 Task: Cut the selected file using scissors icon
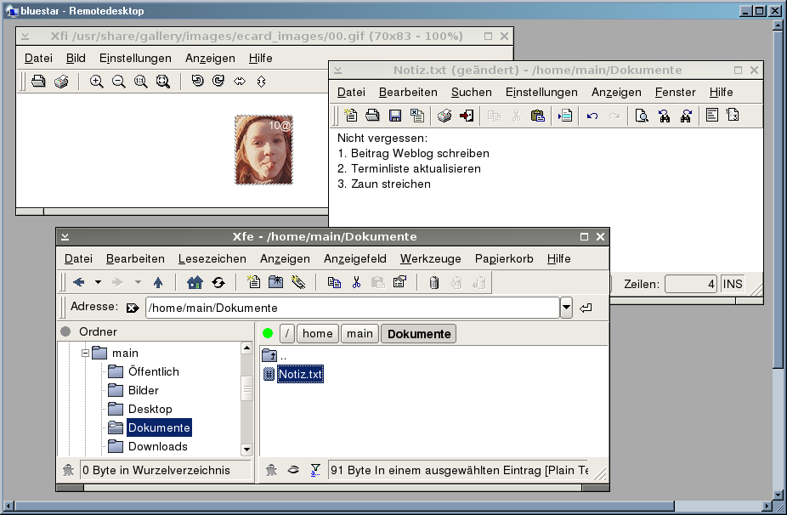click(x=357, y=282)
